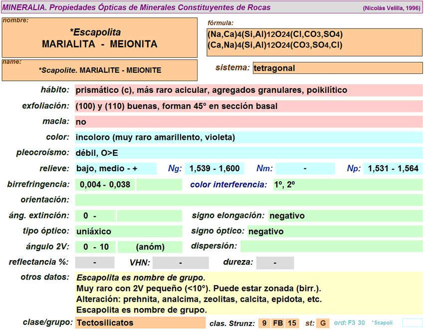Click the macla field showing no
424x330 pixels.
(x=248, y=122)
